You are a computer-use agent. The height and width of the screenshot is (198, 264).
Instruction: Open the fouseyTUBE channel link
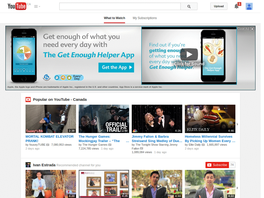click(x=37, y=145)
